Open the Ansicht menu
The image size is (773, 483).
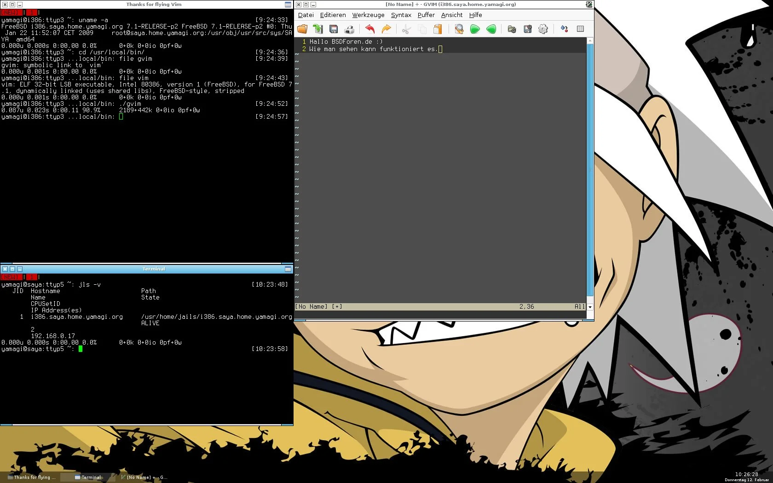coord(452,15)
